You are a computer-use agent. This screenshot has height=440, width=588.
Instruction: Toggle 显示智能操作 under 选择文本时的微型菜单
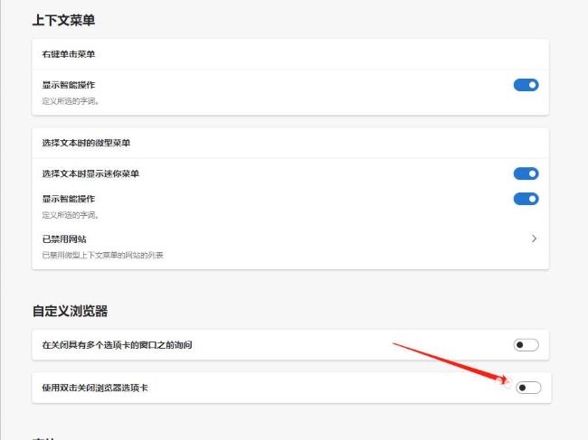point(526,199)
